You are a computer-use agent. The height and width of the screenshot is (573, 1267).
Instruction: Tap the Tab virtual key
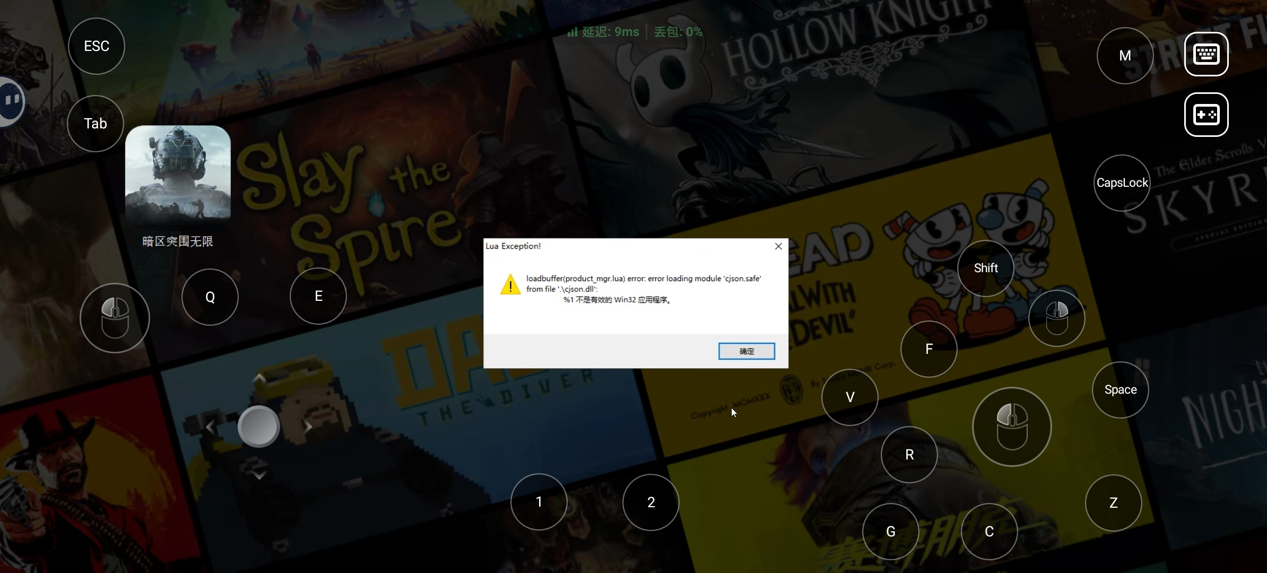96,124
